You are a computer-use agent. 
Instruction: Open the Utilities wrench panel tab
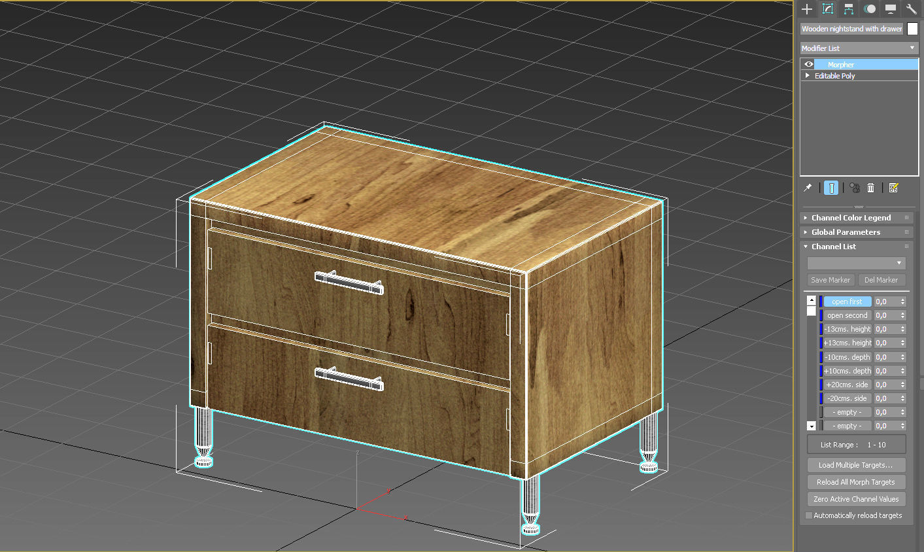click(x=911, y=9)
